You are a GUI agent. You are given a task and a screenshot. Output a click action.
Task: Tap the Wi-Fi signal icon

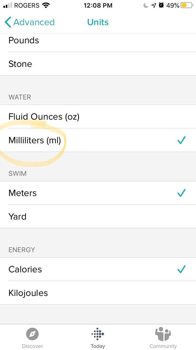46,5
